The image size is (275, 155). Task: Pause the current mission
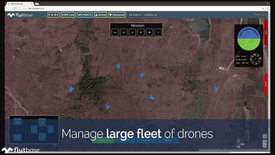pos(149,33)
